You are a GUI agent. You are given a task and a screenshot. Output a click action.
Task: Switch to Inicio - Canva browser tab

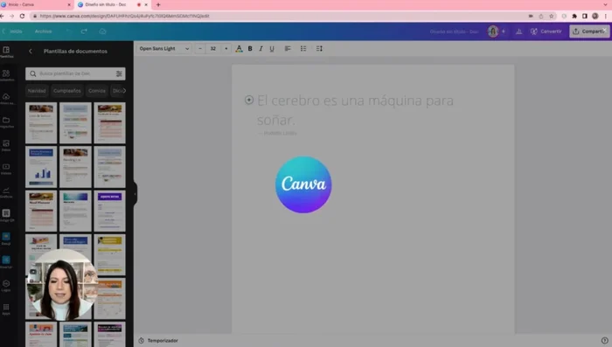[37, 4]
